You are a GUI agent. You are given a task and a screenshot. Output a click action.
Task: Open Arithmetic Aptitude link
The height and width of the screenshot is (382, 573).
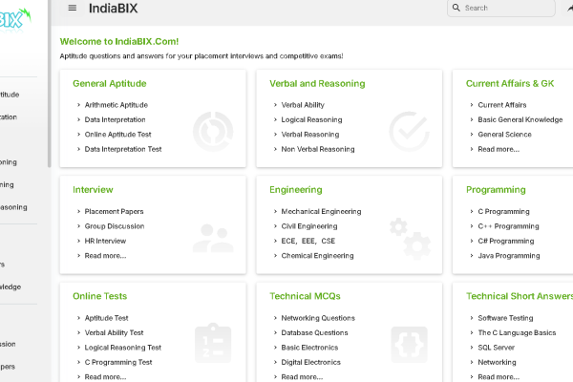[117, 105]
